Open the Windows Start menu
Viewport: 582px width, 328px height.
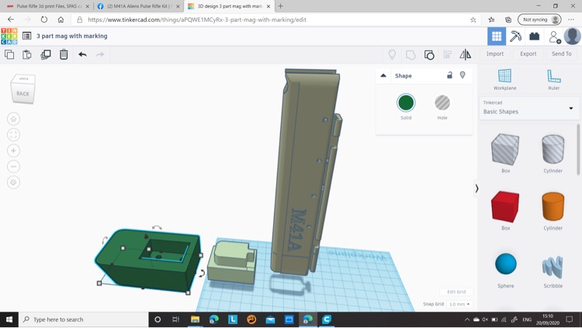pos(9,319)
